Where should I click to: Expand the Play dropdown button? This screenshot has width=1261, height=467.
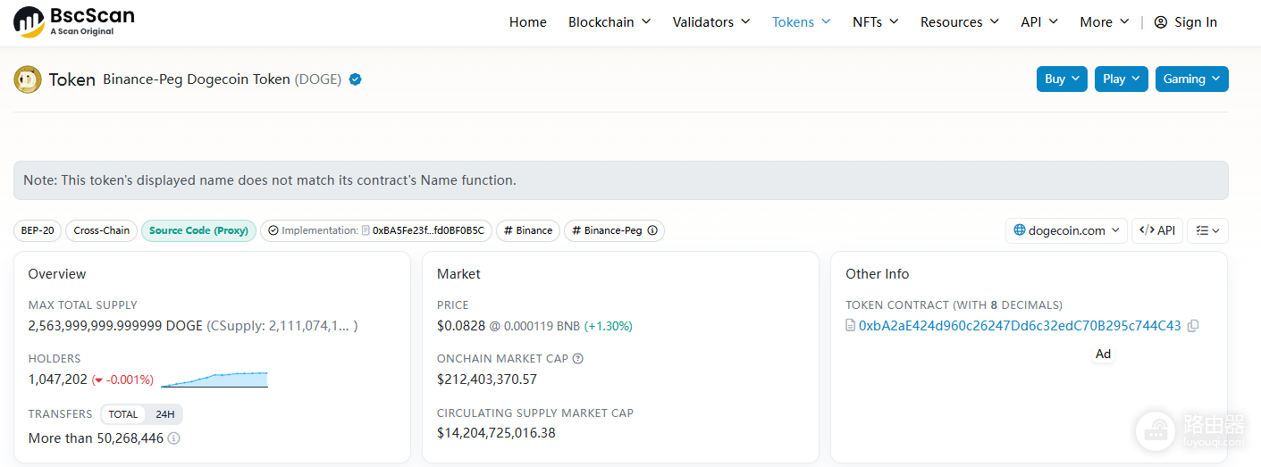pos(1121,79)
